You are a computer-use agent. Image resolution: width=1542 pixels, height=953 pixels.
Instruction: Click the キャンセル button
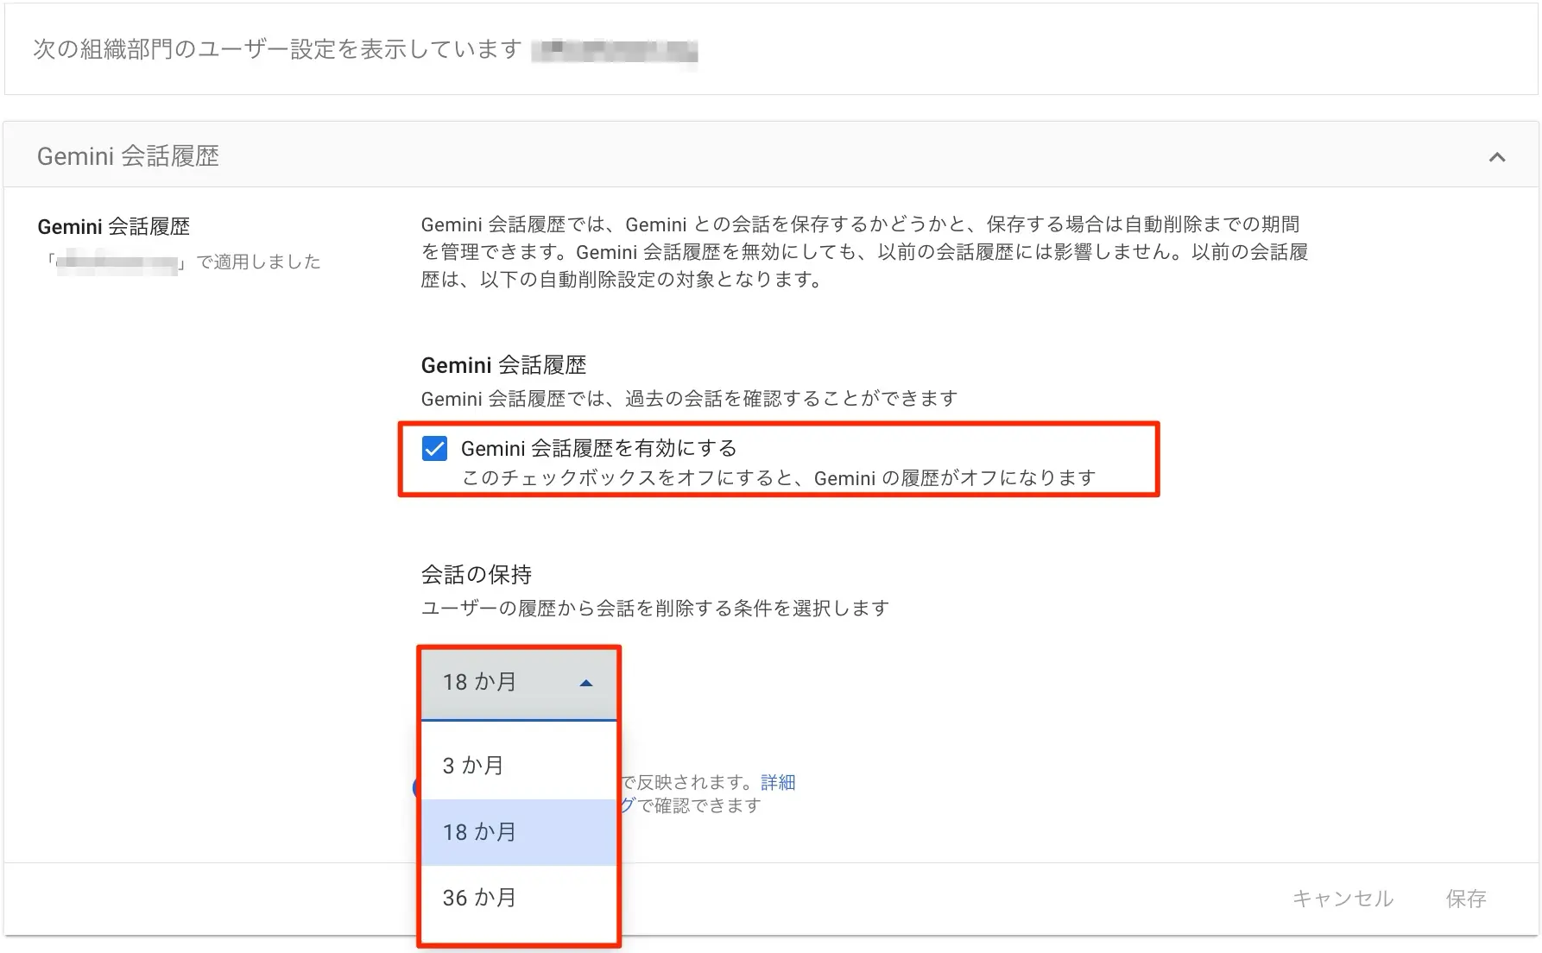point(1343,899)
